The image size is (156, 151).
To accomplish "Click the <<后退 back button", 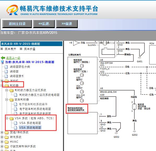I will tap(44, 24).
